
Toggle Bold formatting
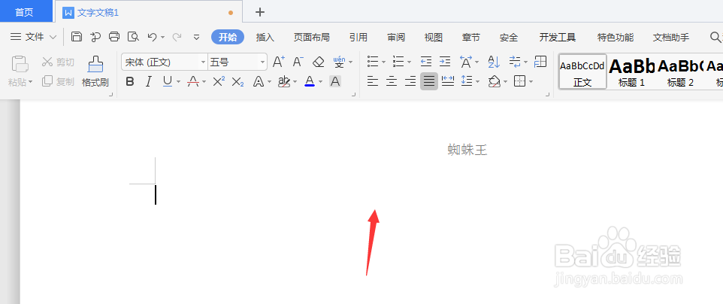(130, 82)
